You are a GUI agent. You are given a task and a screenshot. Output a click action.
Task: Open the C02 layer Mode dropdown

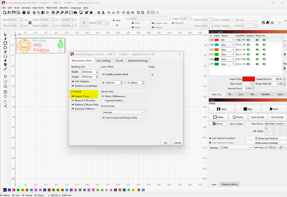point(228,40)
